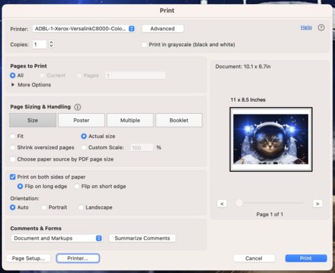This screenshot has height=273, width=335.
Task: Switch to the Size tab
Action: tap(33, 120)
